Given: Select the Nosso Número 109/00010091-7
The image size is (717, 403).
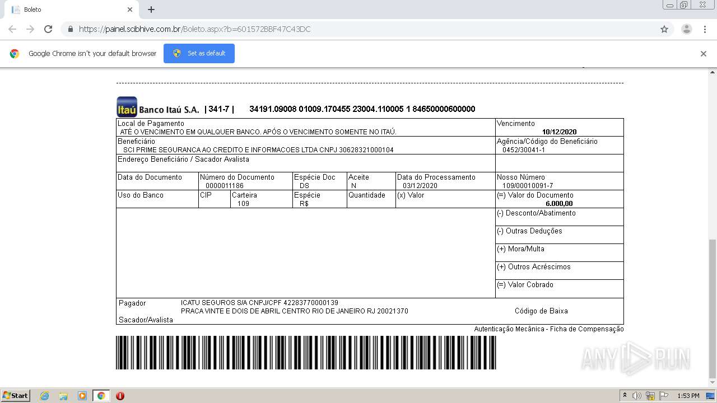Looking at the screenshot, I should click(x=528, y=186).
